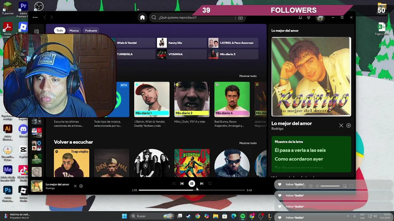Viewport: 394px width, 221px height.
Task: Open the mini player icon in Spotify
Action: pos(344,186)
